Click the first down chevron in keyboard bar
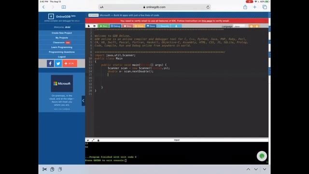Image resolution: width=309 pixels, height=174 pixels. point(256,169)
